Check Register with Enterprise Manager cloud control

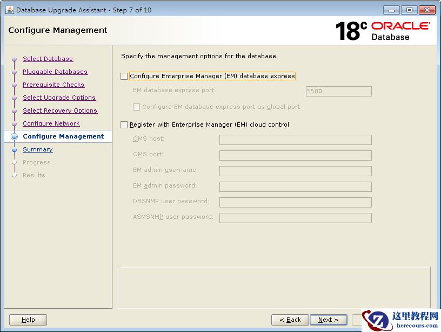click(x=124, y=124)
